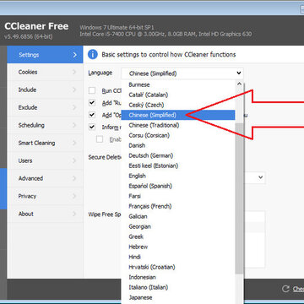Open the Privacy section
Viewport: 304px width, 304px height.
pyautogui.click(x=45, y=196)
